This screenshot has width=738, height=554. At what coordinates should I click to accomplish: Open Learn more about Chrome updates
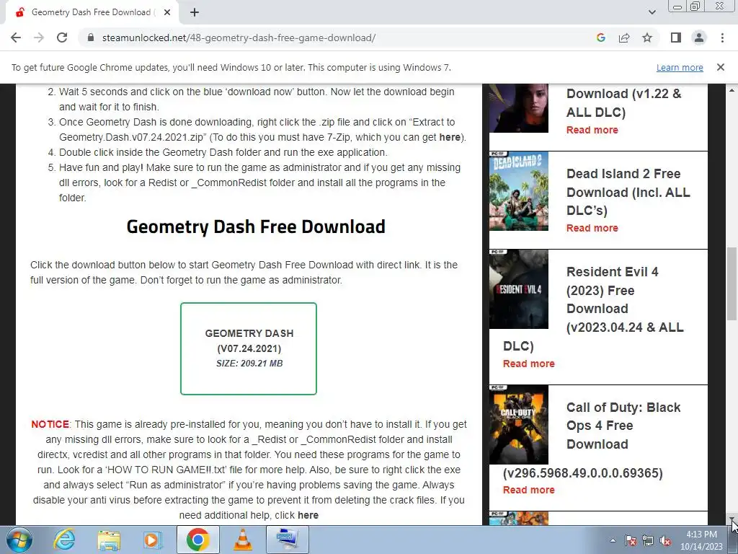tap(680, 67)
